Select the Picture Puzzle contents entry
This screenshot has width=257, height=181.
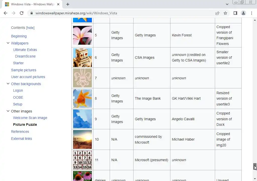(25, 125)
